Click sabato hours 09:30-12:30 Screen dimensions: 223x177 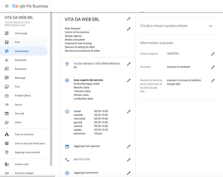point(101,130)
